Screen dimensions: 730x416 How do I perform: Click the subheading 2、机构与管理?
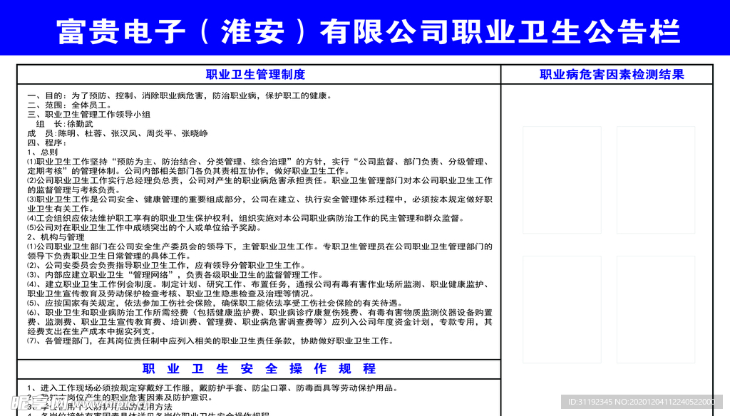[56, 237]
